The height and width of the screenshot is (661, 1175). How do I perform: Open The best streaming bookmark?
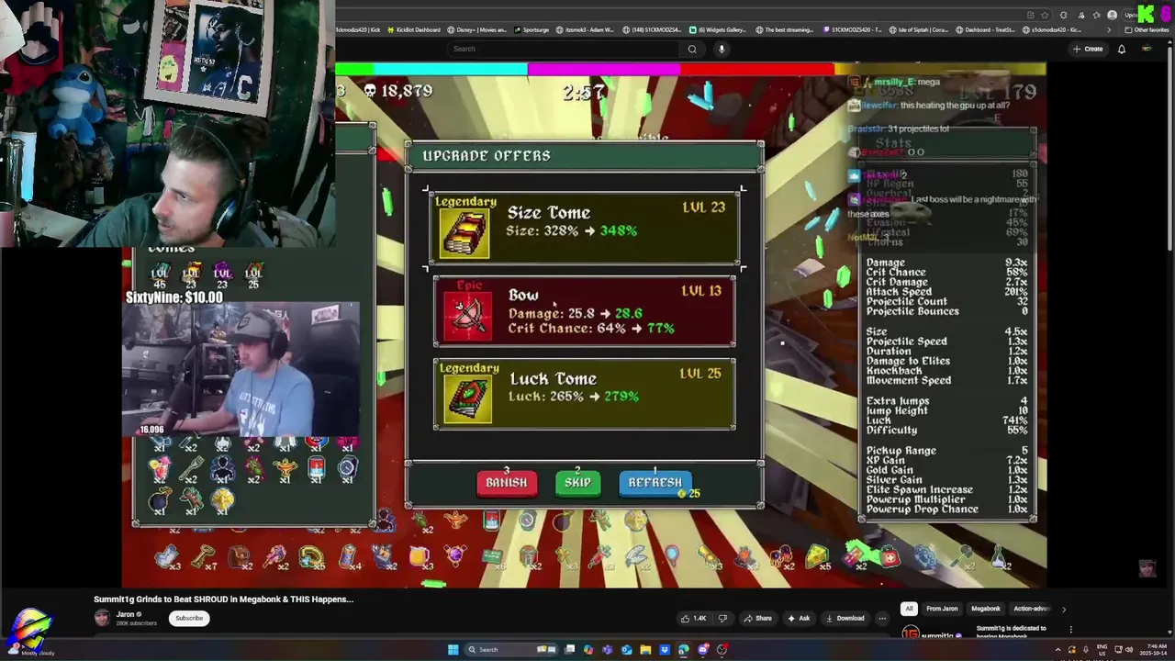coord(786,29)
